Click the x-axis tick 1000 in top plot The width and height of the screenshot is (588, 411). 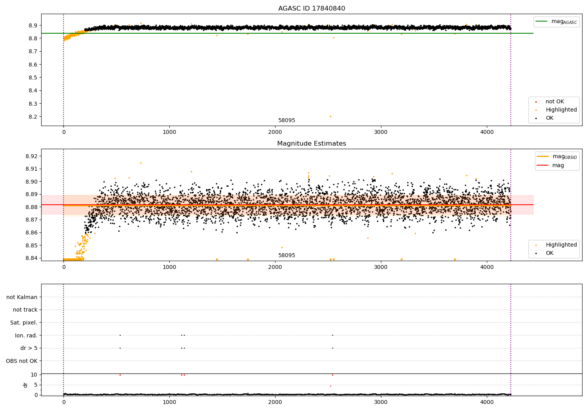click(x=169, y=132)
